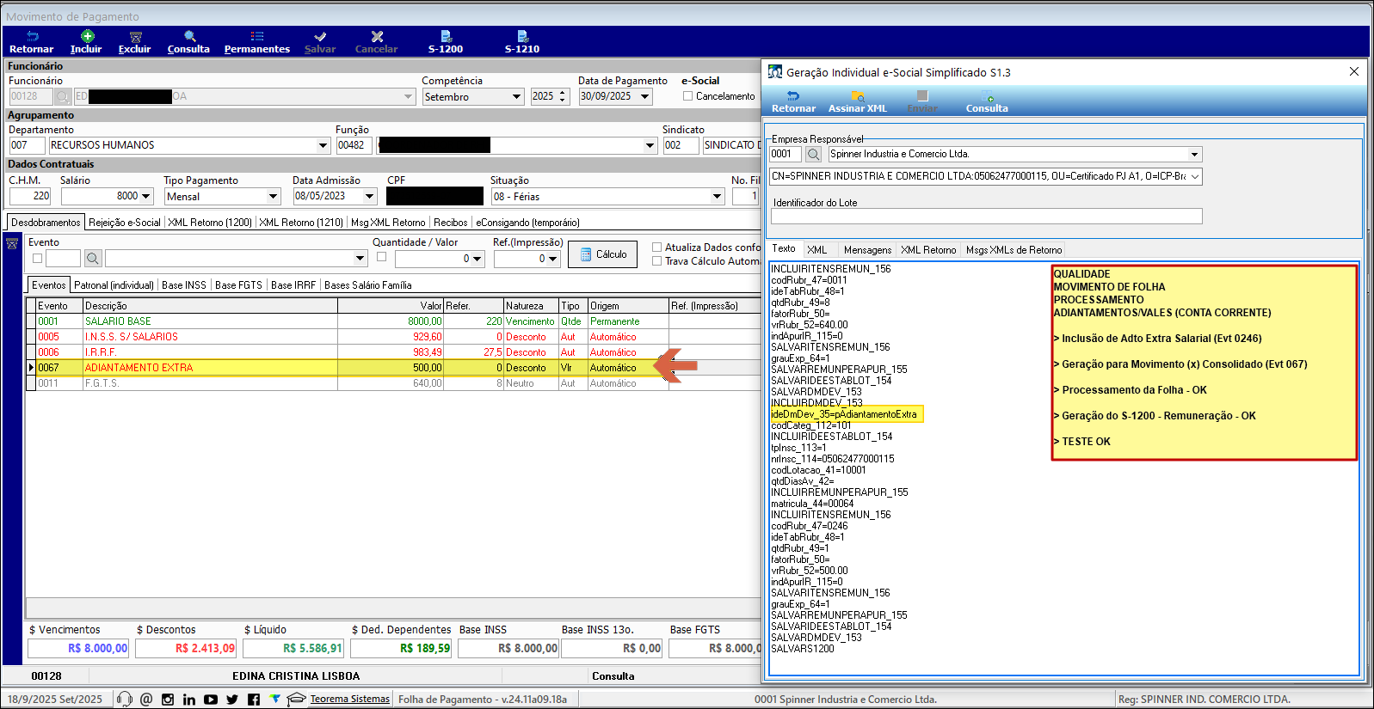
Task: Switch to the Rejeição e-Social tab
Action: [x=124, y=223]
